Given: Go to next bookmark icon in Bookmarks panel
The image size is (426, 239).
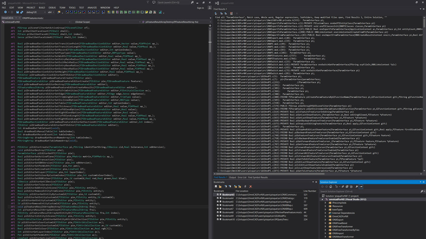Looking at the screenshot, I should (230, 187).
